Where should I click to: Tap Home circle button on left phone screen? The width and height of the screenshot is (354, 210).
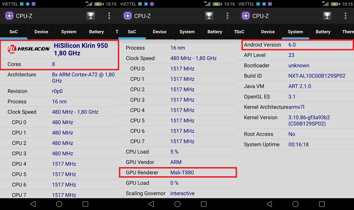point(59,204)
